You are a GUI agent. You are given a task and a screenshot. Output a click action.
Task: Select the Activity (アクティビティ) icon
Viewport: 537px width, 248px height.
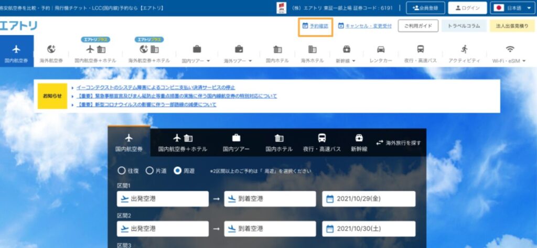point(464,50)
